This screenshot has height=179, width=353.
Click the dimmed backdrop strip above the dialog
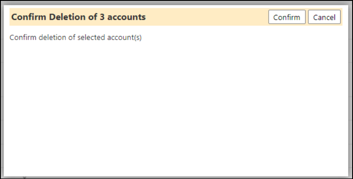coord(177,2)
